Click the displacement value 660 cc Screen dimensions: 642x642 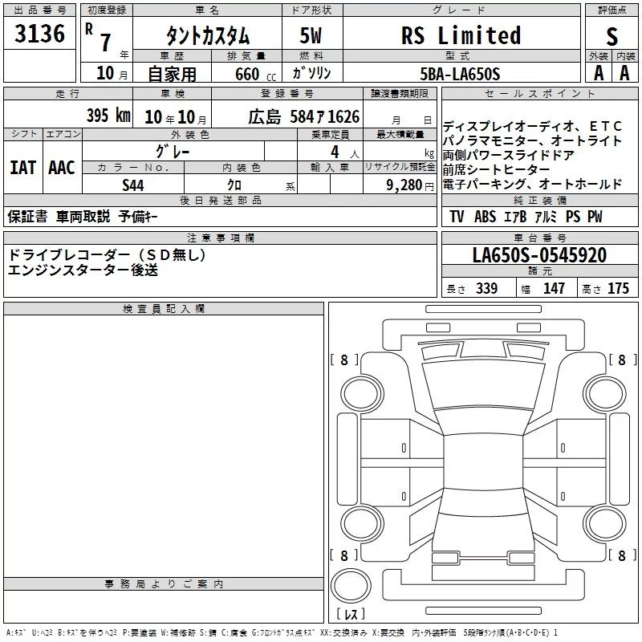[x=255, y=74]
